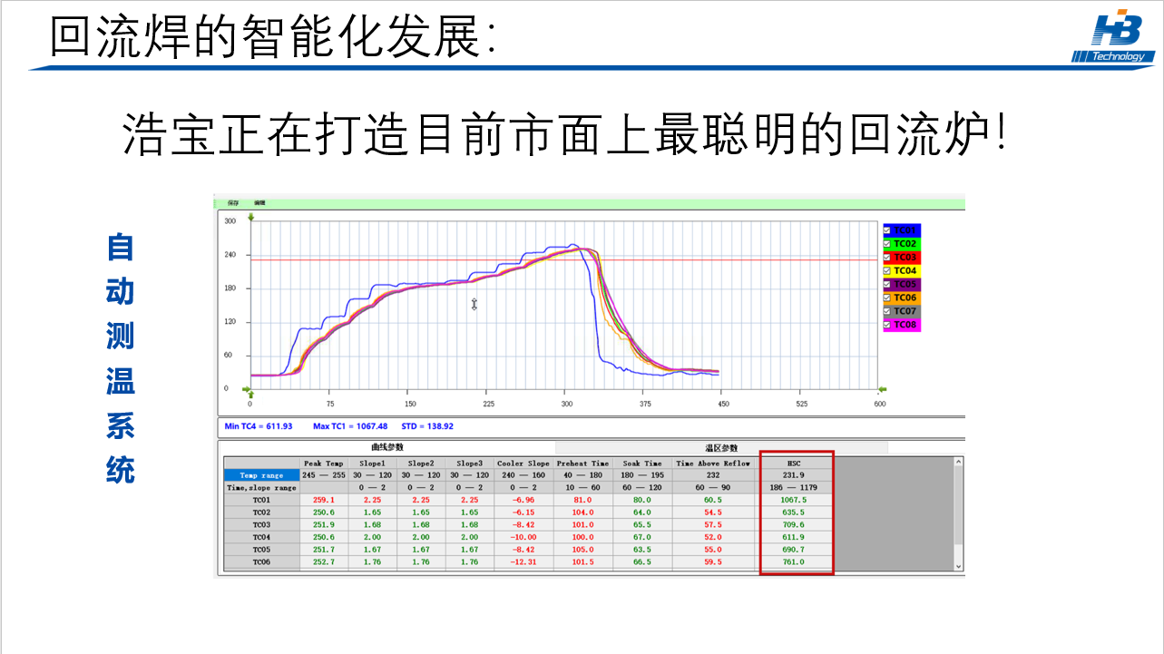
Task: Select the Slope3 column header
Action: (x=469, y=464)
